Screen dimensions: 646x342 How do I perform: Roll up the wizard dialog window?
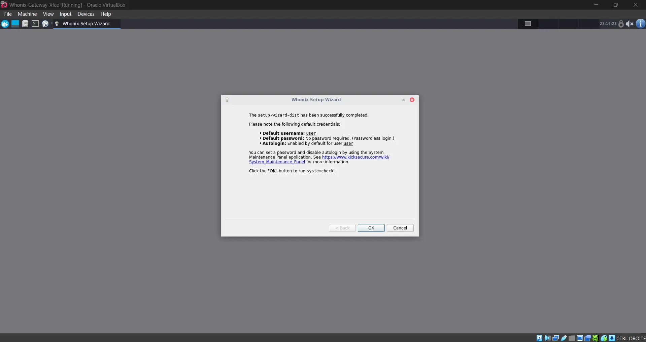403,100
